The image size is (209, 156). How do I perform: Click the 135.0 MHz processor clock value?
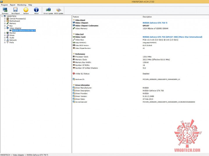coord(147,57)
